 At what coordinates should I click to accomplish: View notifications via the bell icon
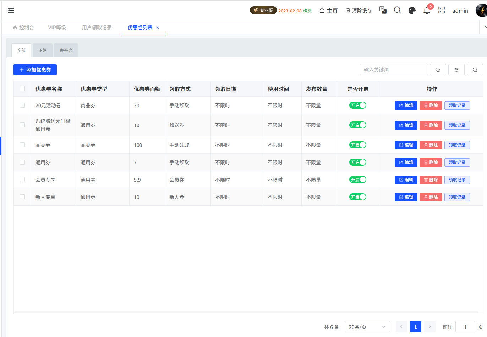(427, 10)
